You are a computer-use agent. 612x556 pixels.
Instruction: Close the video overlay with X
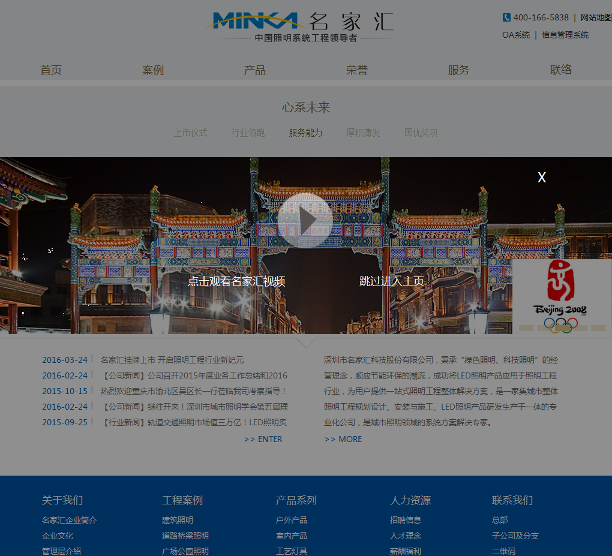tap(541, 178)
